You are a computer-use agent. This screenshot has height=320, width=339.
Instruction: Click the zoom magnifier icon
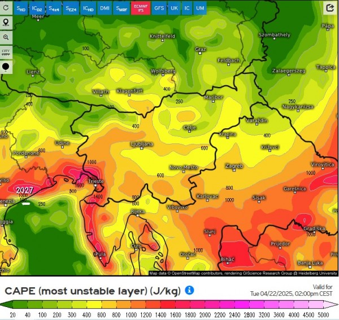6,37
